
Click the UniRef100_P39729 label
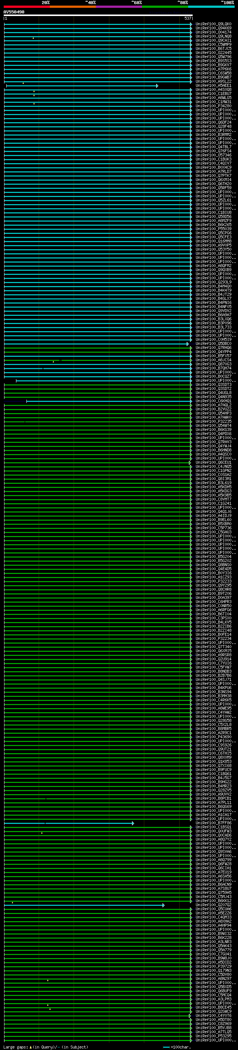pyautogui.click(x=213, y=966)
